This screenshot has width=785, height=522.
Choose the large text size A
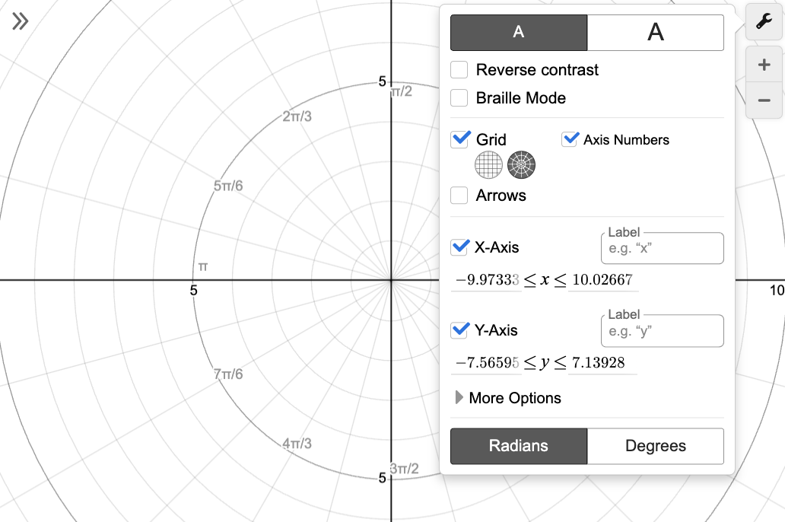[655, 33]
